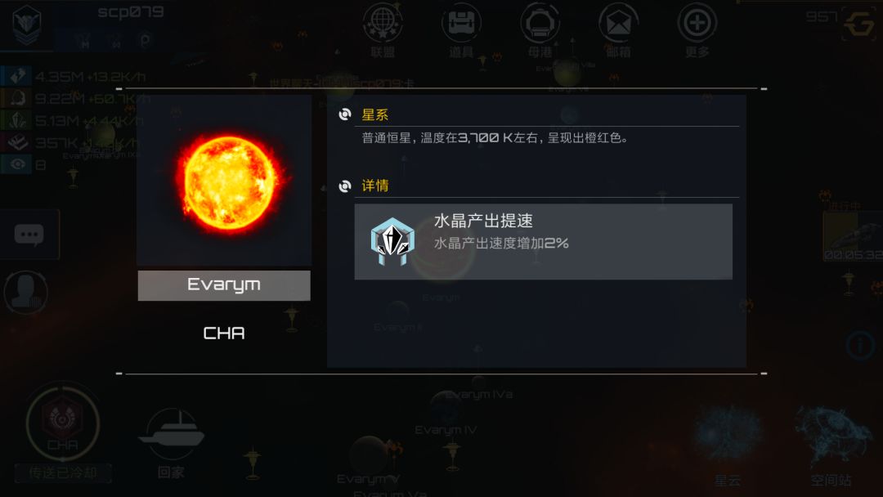
Task: Click the 星云 nebula icon
Action: (728, 433)
